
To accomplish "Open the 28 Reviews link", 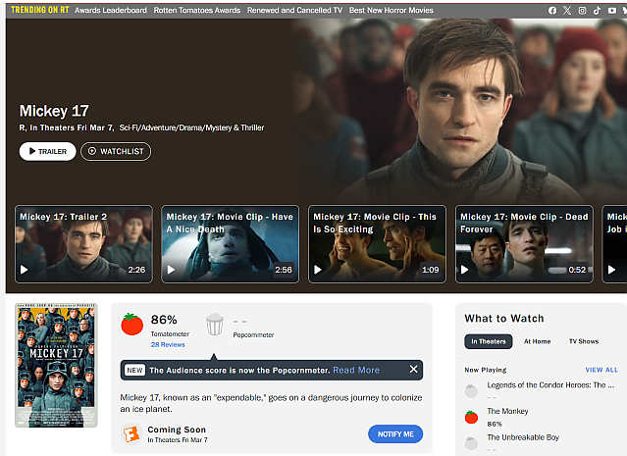I will (168, 345).
